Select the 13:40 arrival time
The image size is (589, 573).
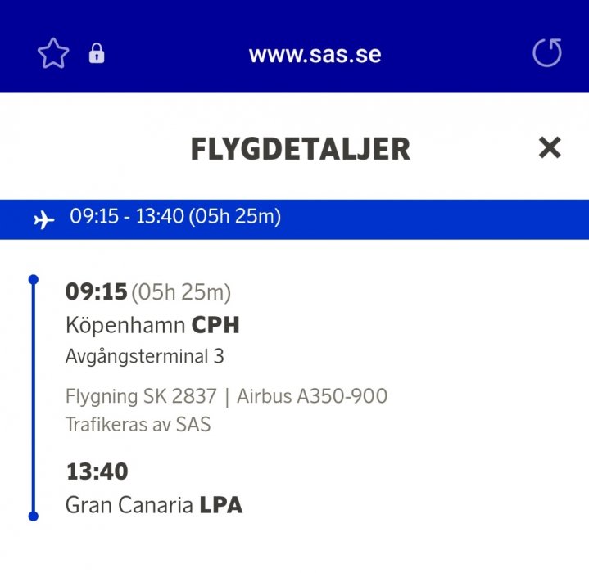click(x=97, y=471)
